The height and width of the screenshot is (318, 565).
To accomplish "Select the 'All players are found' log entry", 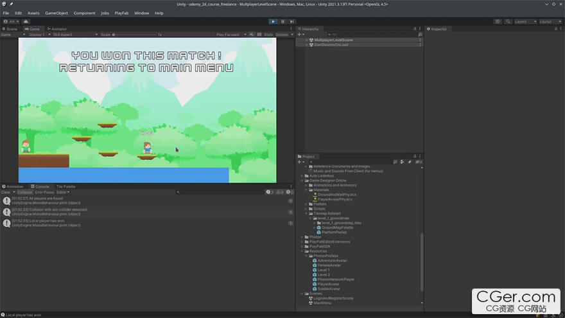I will [147, 201].
